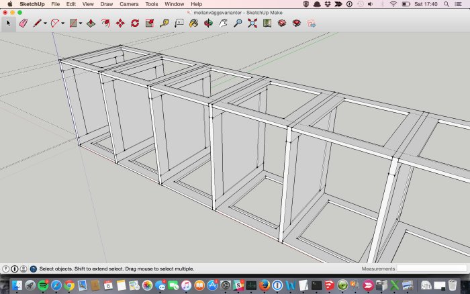The height and width of the screenshot is (294, 470).
Task: Open the App Store from the Dock
Action: click(x=212, y=285)
